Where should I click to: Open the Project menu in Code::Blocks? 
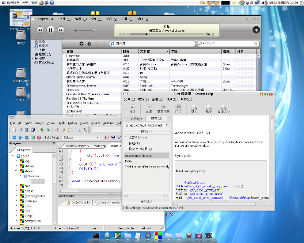click(x=51, y=123)
